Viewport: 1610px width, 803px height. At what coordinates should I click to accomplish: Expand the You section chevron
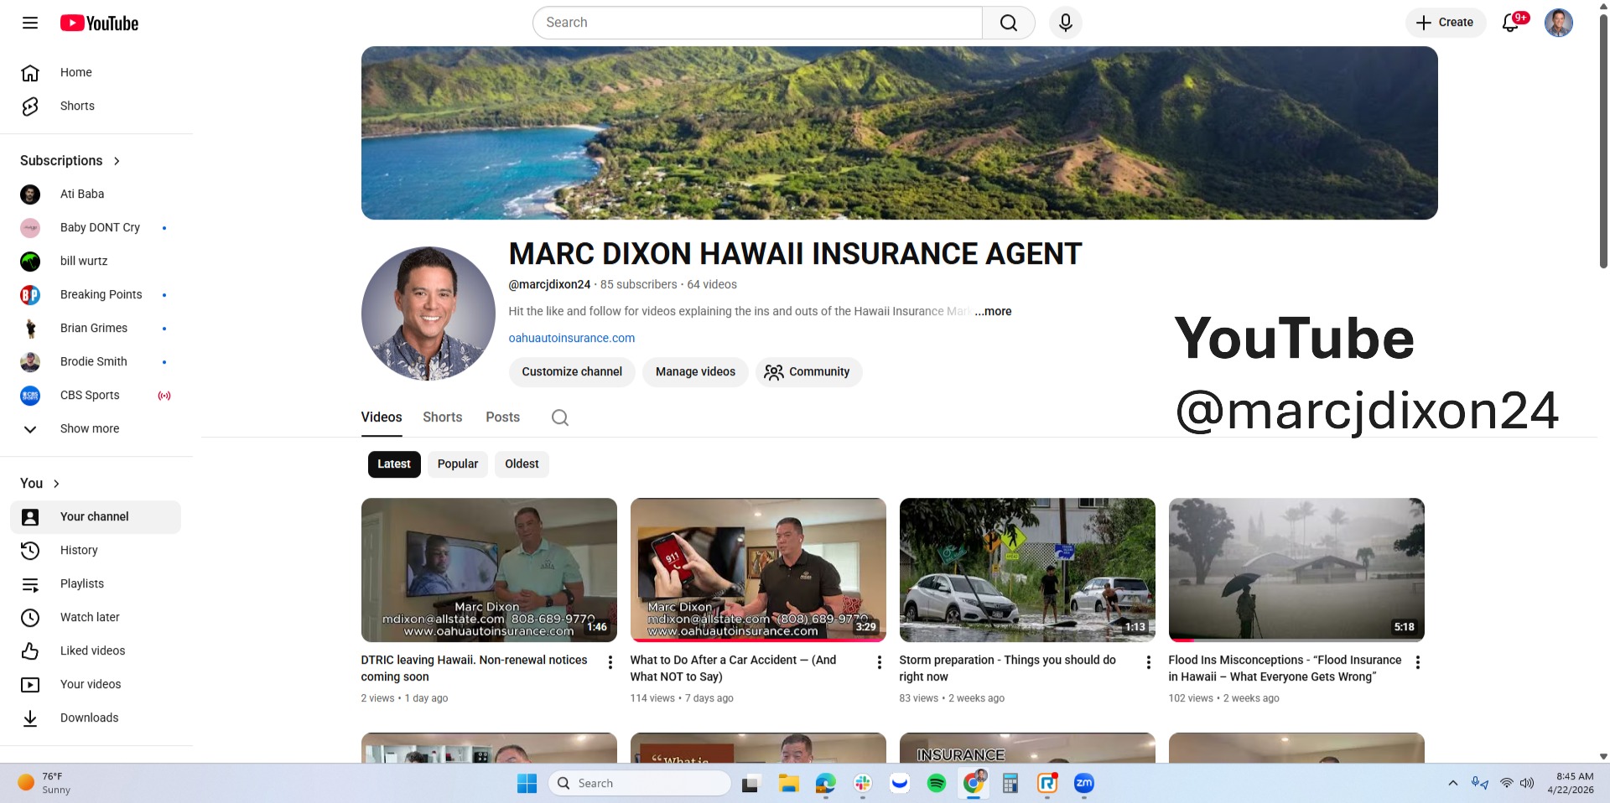pos(56,484)
